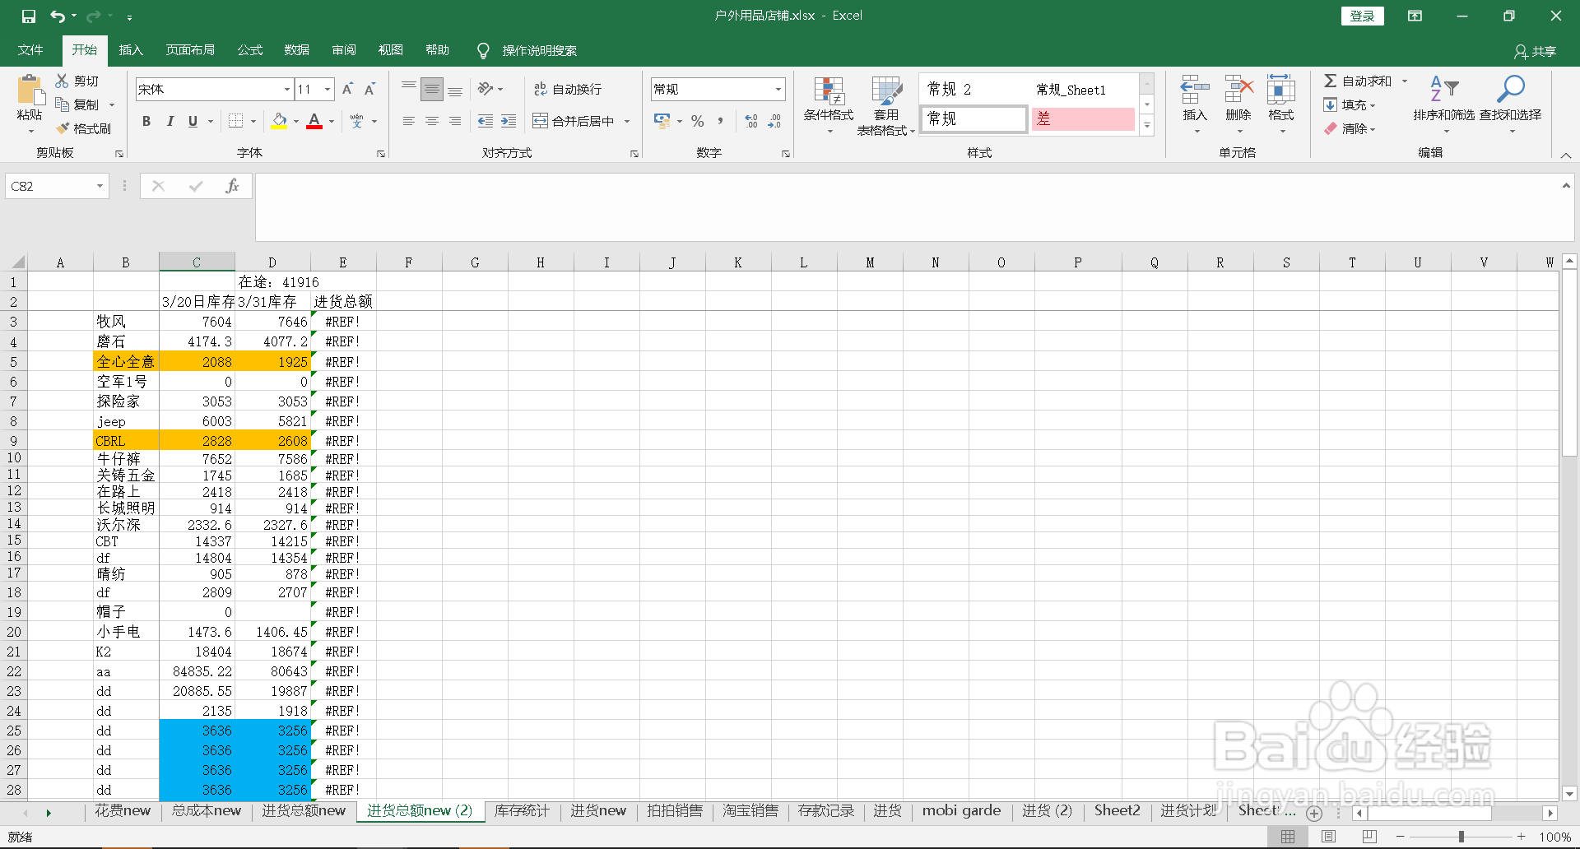Viewport: 1580px width, 849px height.
Task: Switch to the 插入 Insert tab
Action: point(131,50)
